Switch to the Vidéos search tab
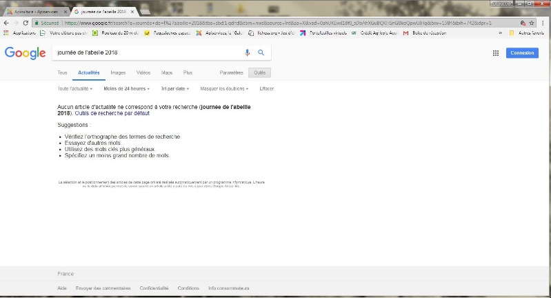Image resolution: width=551 pixels, height=298 pixels. point(143,72)
